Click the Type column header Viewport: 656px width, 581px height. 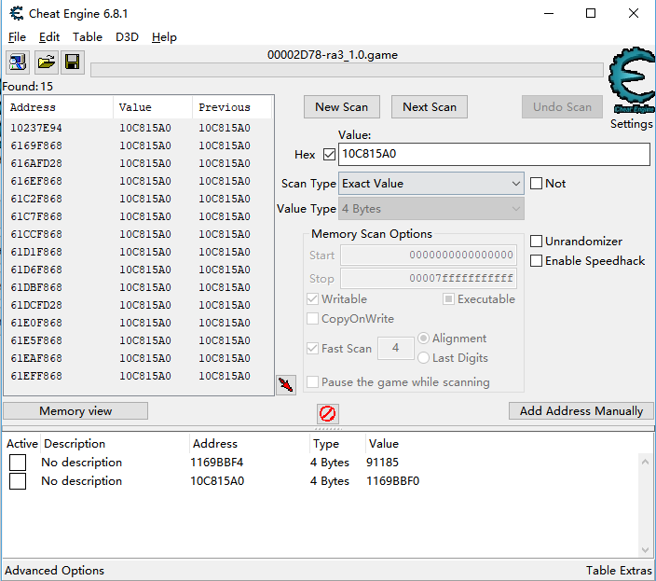[x=326, y=444]
